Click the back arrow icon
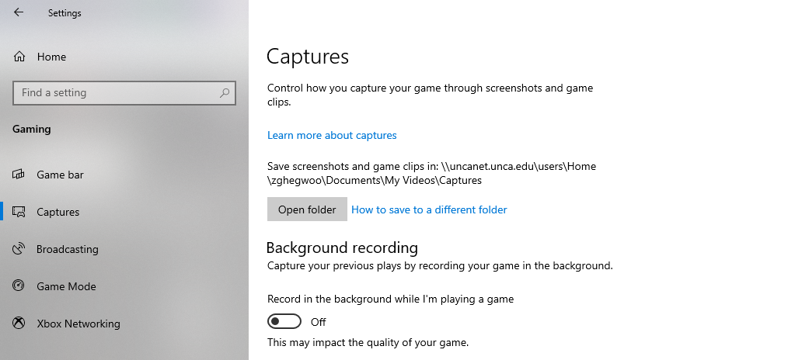This screenshot has width=795, height=360. point(19,12)
